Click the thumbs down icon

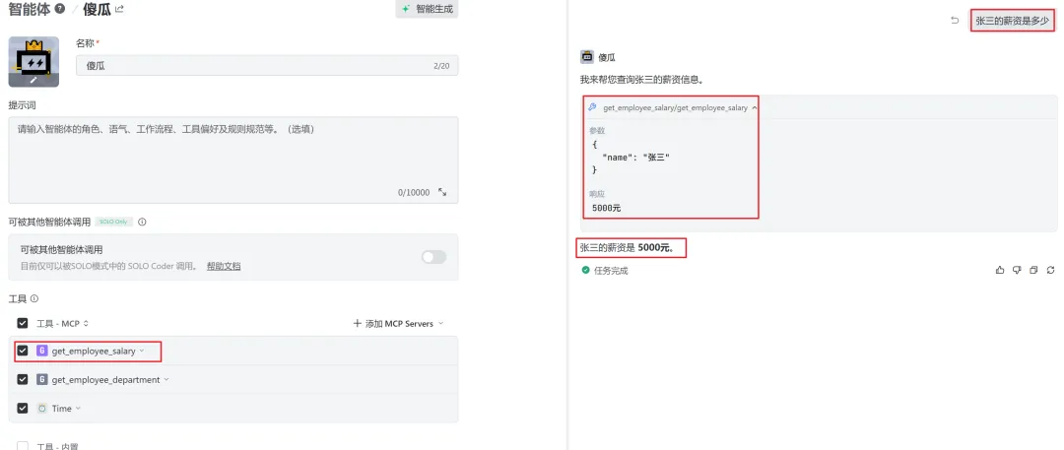1017,270
